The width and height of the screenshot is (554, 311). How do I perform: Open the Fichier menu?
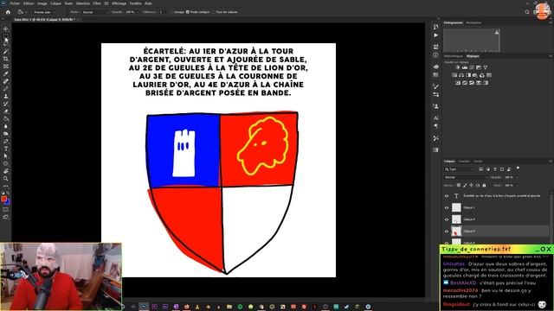[x=15, y=3]
